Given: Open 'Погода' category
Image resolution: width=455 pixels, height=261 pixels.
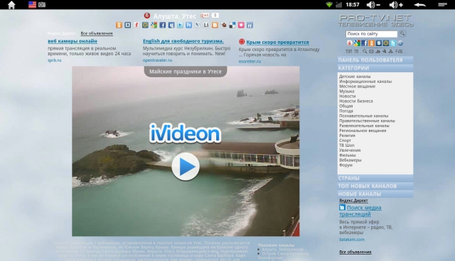Looking at the screenshot, I should (346, 111).
